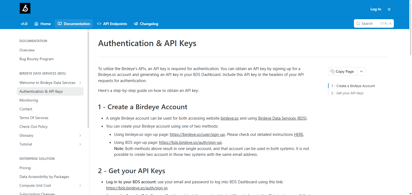The width and height of the screenshot is (412, 195).
Task: Click the Documentation book icon
Action: point(60,24)
